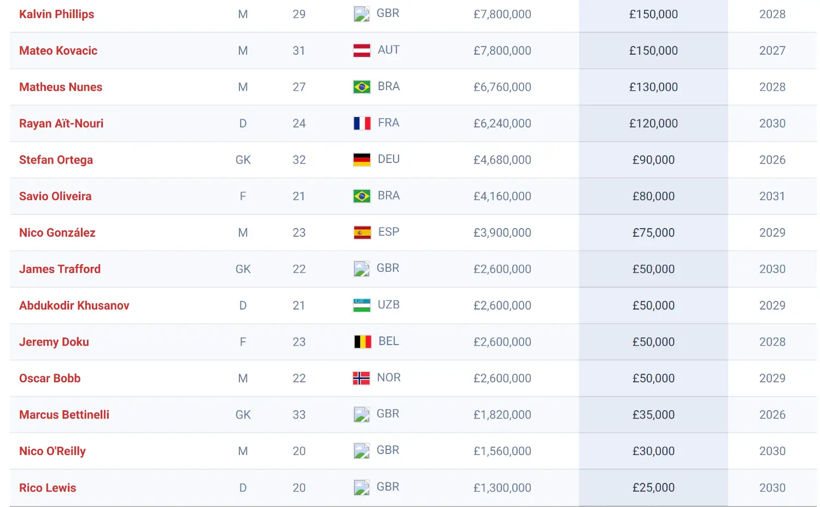Click Stefan Ortega's £90,000 weekly wage cell
The width and height of the screenshot is (820, 507).
653,160
